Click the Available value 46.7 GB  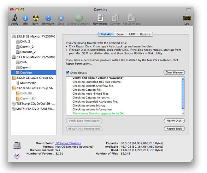point(142,147)
